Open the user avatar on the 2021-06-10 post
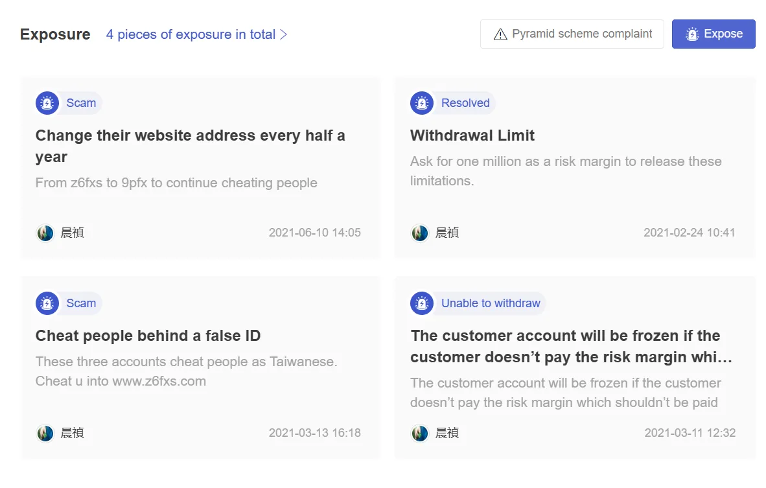The width and height of the screenshot is (766, 488). (45, 233)
